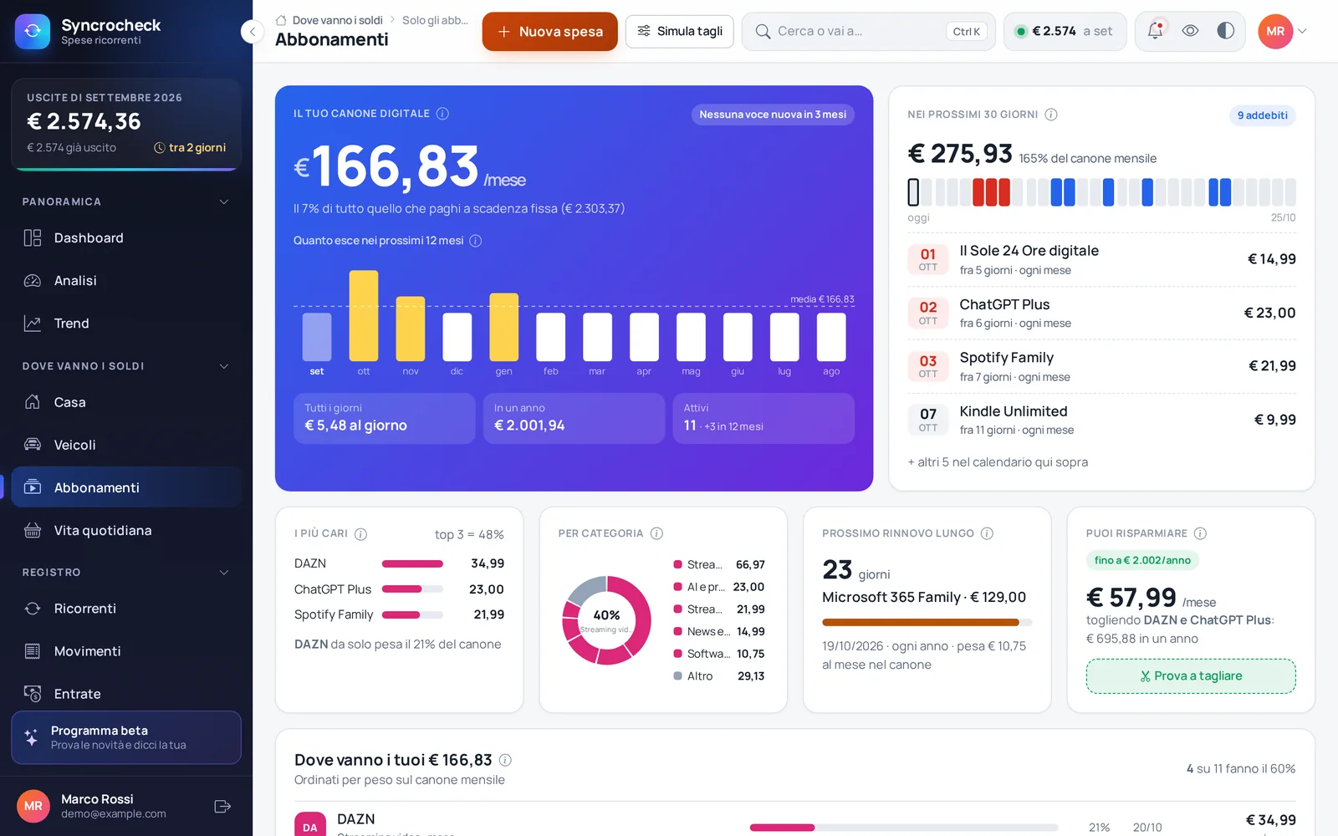Select Abbonamenti in the sidebar
The image size is (1338, 836).
tap(125, 487)
